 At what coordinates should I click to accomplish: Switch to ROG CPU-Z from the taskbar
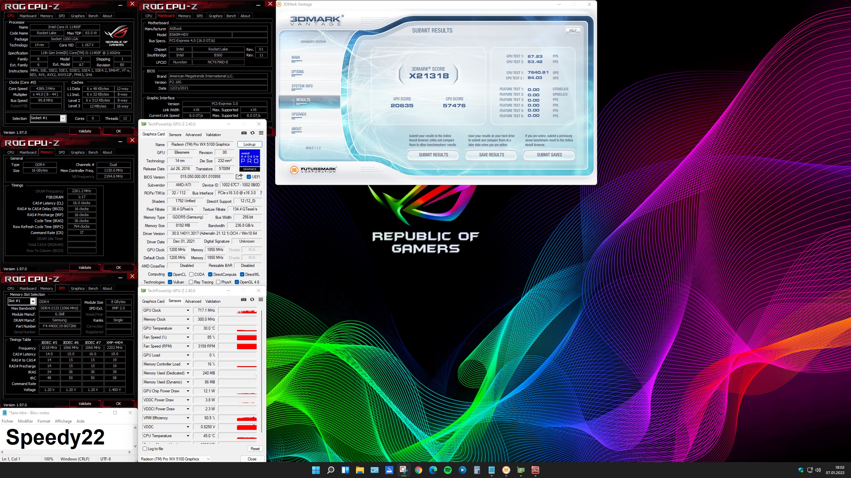(535, 470)
